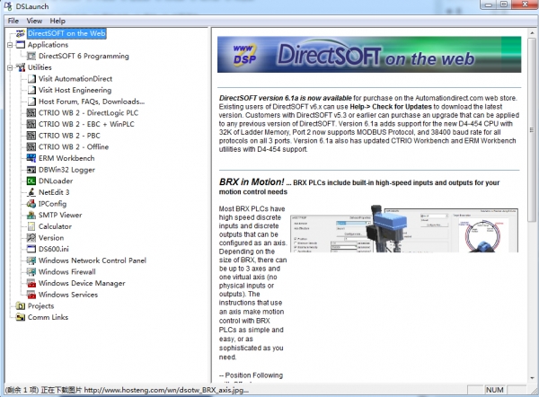Select the IPConfig utility label
The height and width of the screenshot is (397, 539).
(52, 204)
